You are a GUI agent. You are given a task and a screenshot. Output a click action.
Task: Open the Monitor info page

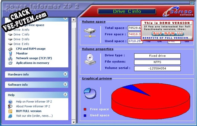click(22, 53)
